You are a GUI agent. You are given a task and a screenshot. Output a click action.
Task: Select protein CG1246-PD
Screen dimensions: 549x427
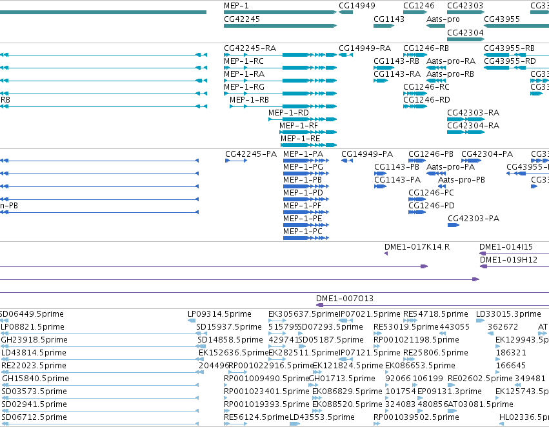(x=417, y=212)
